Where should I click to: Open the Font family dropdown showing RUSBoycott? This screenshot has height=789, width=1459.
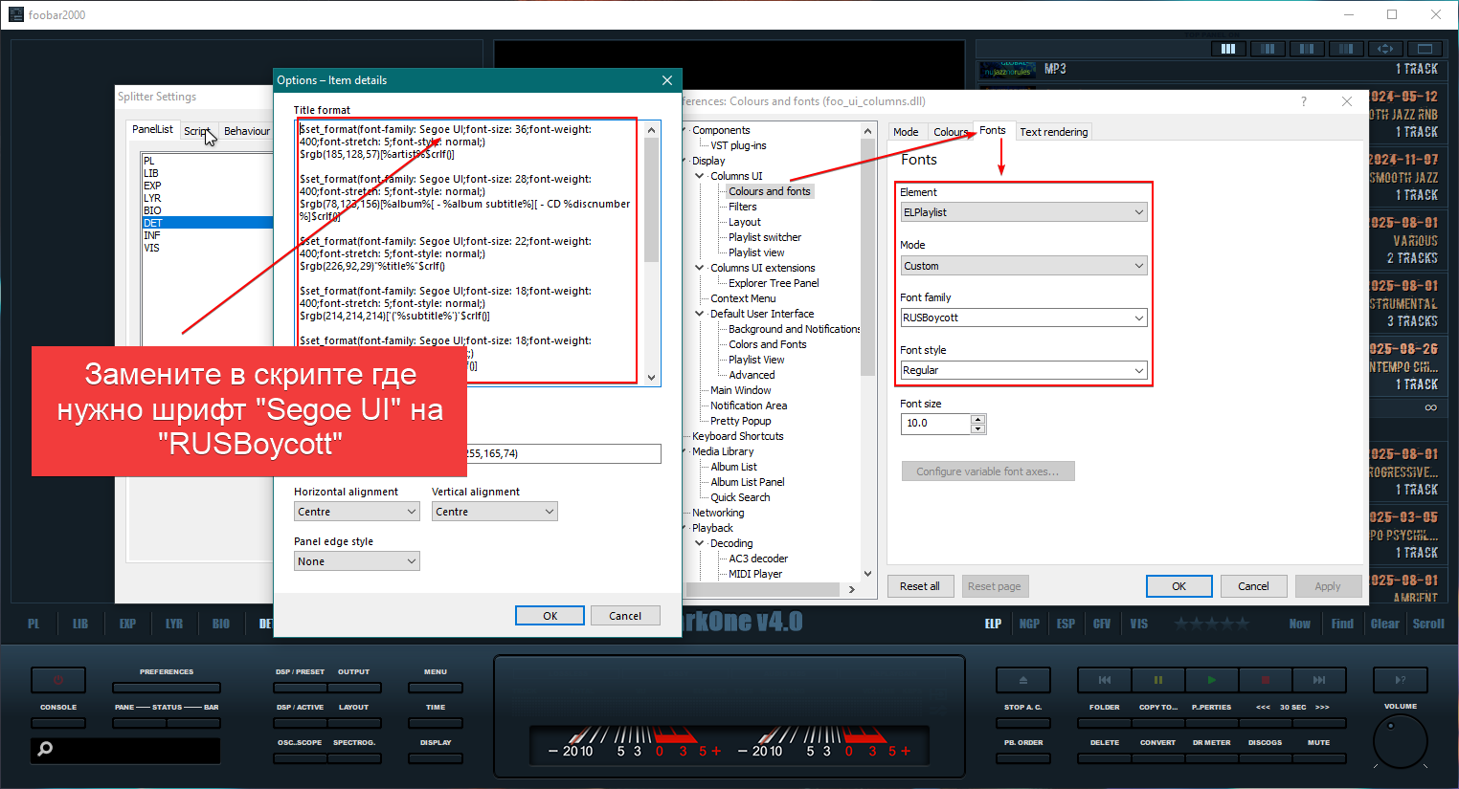click(1023, 318)
